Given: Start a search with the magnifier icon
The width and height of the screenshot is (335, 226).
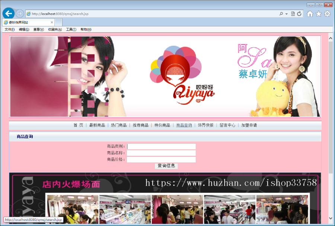Looking at the screenshot, I should pos(282,13).
